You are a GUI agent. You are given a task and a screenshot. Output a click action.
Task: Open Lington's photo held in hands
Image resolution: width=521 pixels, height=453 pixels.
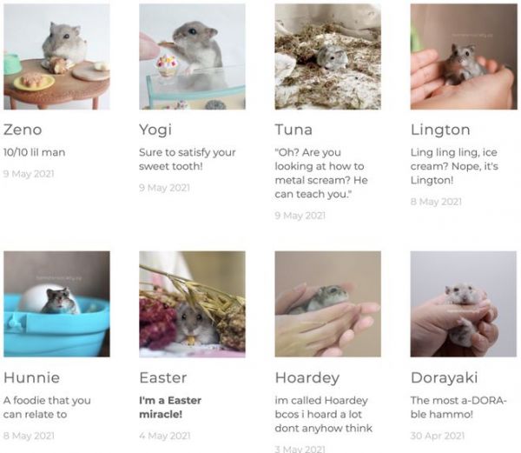coord(464,57)
